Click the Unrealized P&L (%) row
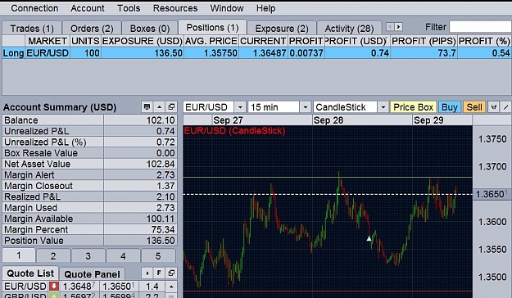Viewport: 512px width, 298px height. [90, 142]
